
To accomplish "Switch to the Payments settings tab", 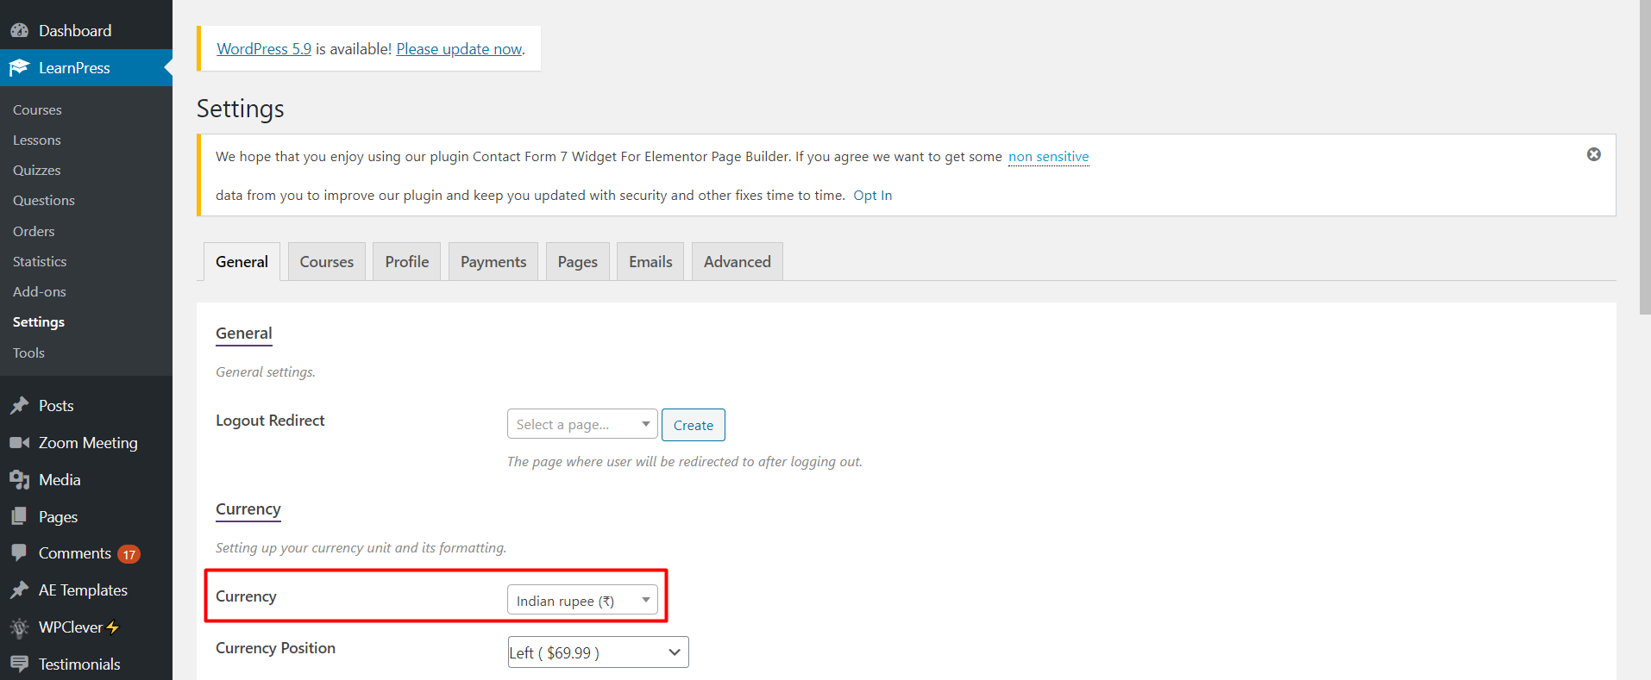I will pos(493,261).
